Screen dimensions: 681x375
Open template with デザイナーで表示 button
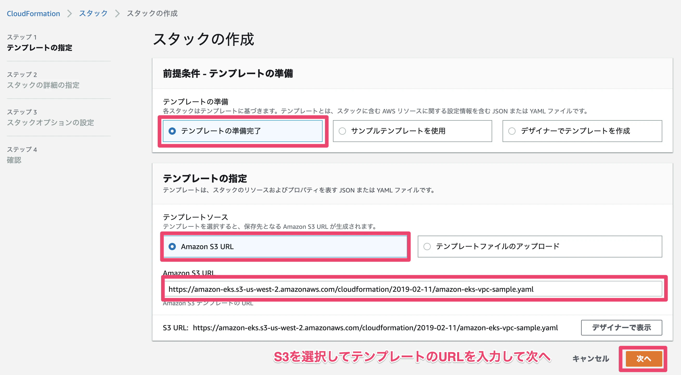click(621, 328)
